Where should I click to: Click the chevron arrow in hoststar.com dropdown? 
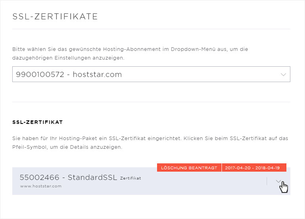click(x=283, y=75)
